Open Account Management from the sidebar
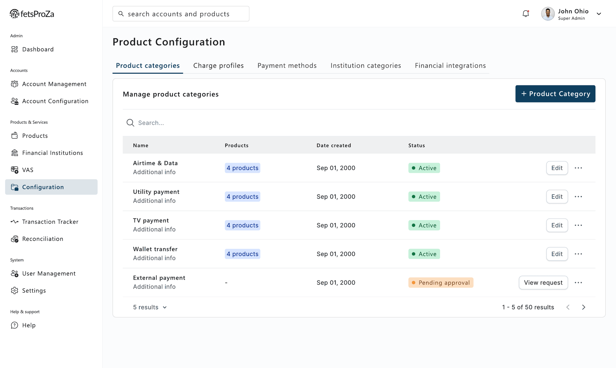616x368 pixels. coord(51,84)
